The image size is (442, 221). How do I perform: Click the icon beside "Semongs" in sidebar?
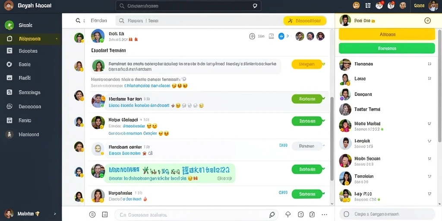[x=9, y=92]
